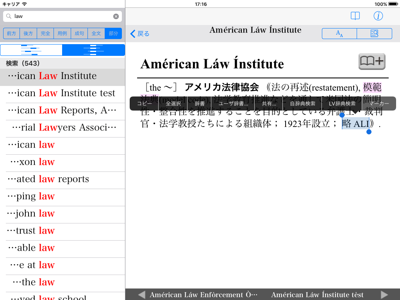Add entry to wordbook icon
The image size is (400, 300).
point(371,61)
